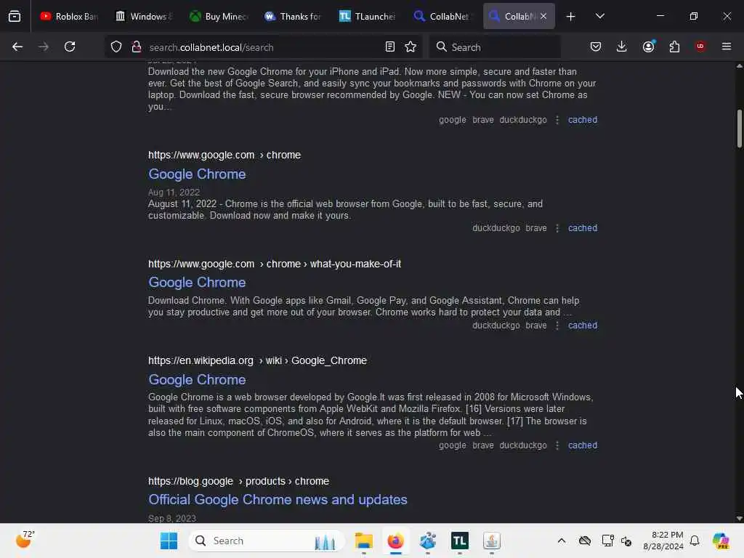Go back to the previous page
This screenshot has width=744, height=558.
(x=17, y=46)
